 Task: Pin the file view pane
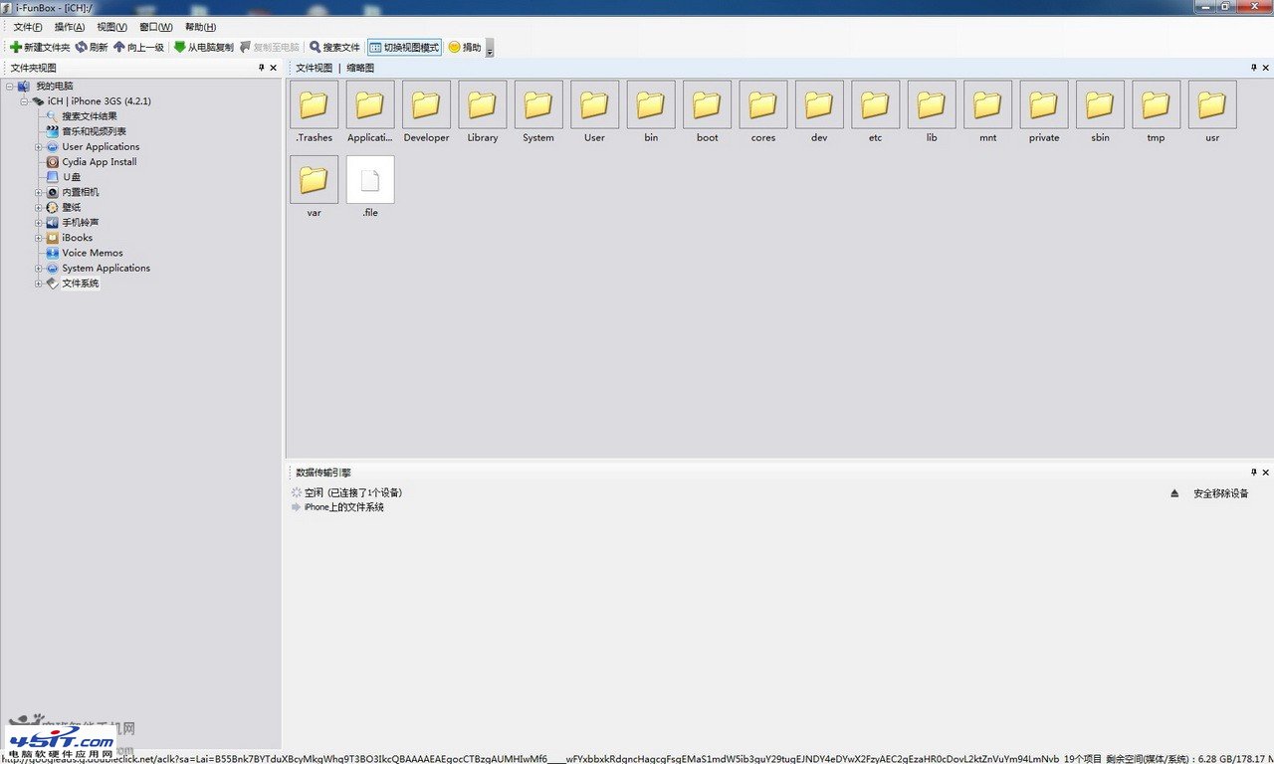tap(1254, 68)
